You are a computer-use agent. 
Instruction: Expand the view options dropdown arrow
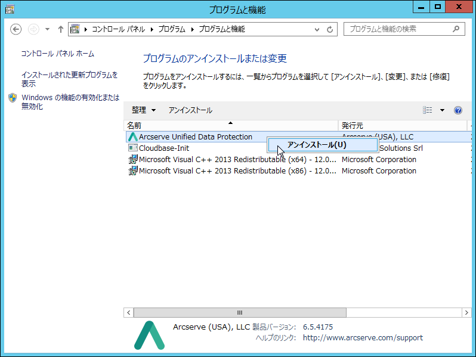point(443,110)
